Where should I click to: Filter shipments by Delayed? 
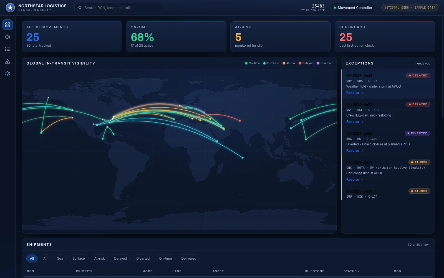[120, 259]
